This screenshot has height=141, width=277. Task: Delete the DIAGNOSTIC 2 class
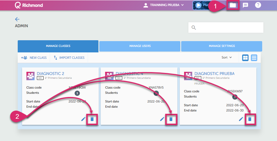pos(92,119)
